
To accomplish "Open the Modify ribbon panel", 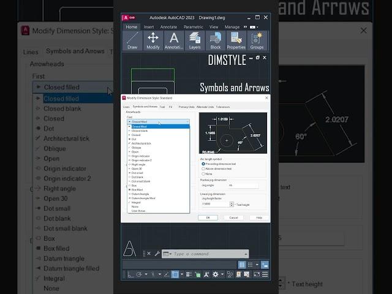I will [153, 40].
